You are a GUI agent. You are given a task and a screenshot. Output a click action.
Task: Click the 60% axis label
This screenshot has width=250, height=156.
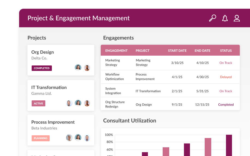[110, 149]
